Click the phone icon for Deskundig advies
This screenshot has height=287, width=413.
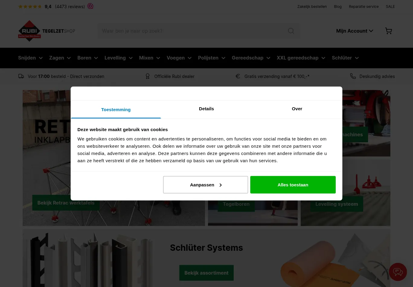[x=353, y=76]
